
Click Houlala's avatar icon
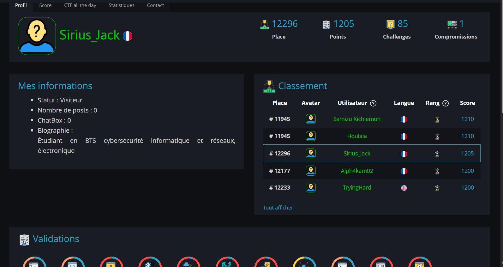pyautogui.click(x=311, y=136)
